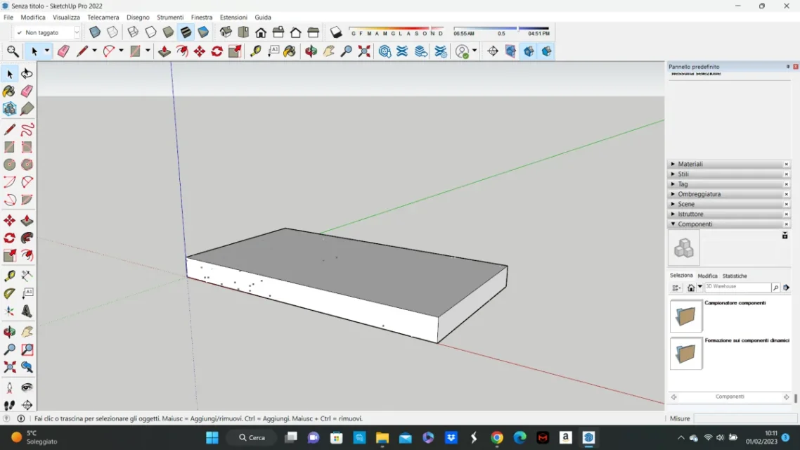The image size is (800, 450).
Task: Open the Campionatore componenti collection
Action: [x=685, y=316]
